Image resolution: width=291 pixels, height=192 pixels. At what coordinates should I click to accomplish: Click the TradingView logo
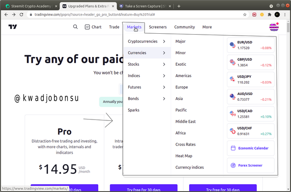point(13,27)
